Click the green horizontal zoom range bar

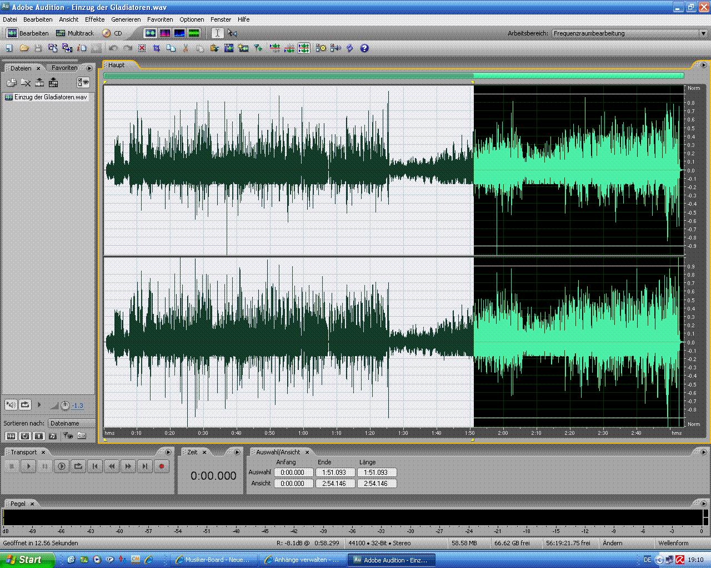tap(394, 75)
